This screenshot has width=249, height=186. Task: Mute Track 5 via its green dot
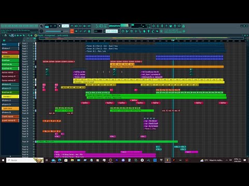(34, 54)
